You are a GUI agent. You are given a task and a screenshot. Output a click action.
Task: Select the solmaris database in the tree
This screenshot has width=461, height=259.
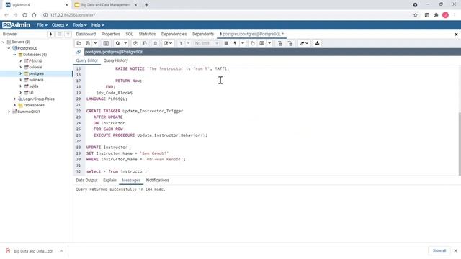pos(36,80)
